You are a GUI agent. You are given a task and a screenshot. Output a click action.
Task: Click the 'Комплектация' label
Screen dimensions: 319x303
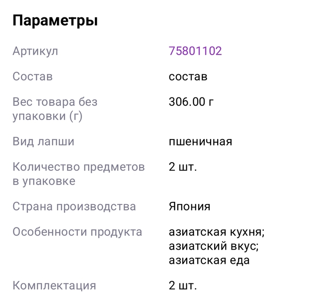point(54,286)
